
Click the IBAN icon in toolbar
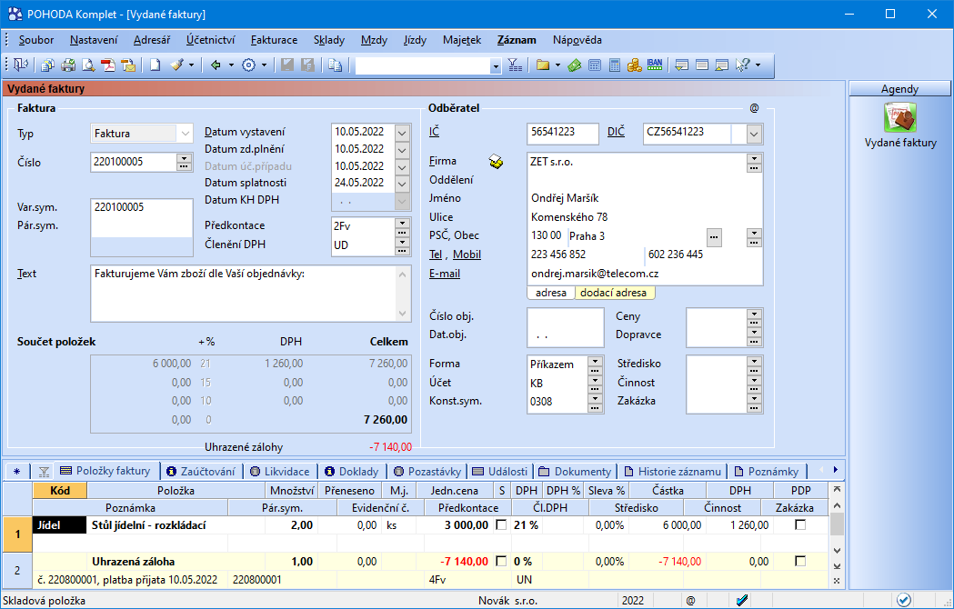pyautogui.click(x=655, y=65)
